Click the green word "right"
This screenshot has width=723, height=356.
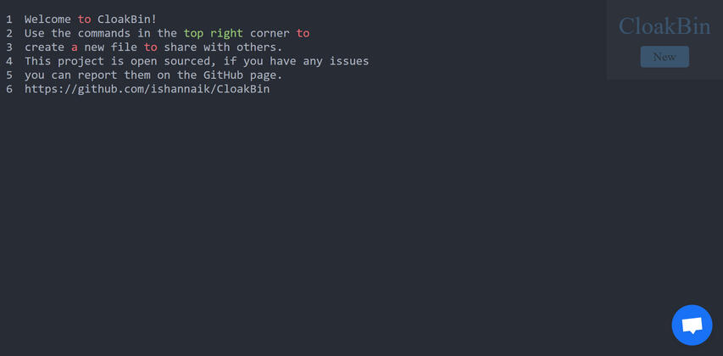pos(226,33)
